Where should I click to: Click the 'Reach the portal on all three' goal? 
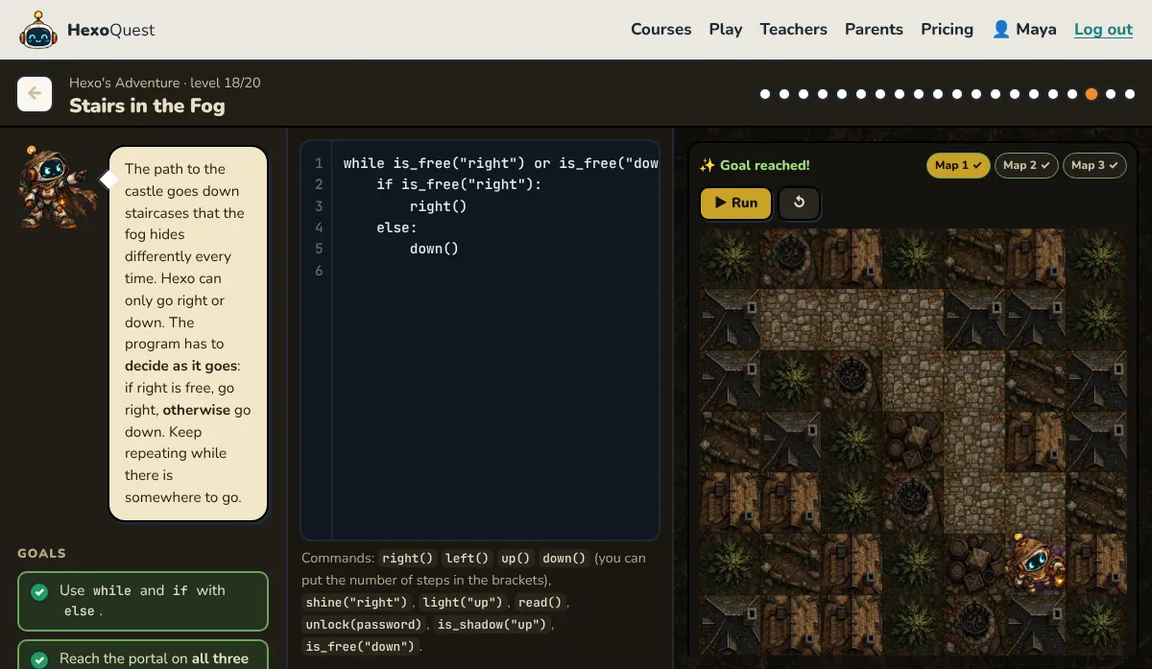click(143, 655)
